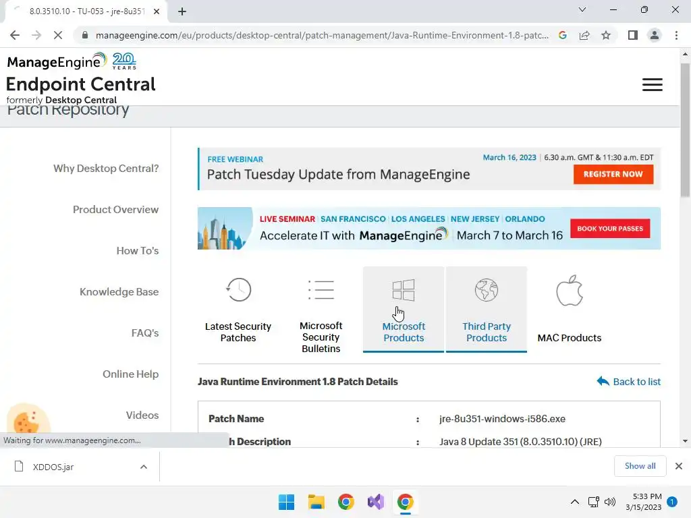
Task: Close the downloads bar
Action: [x=679, y=466]
